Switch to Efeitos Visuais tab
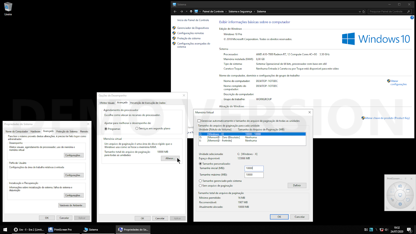The image size is (416, 234). (x=107, y=103)
